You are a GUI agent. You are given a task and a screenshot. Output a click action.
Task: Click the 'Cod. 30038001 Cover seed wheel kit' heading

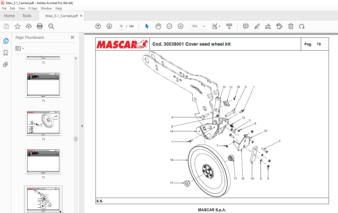click(x=192, y=44)
